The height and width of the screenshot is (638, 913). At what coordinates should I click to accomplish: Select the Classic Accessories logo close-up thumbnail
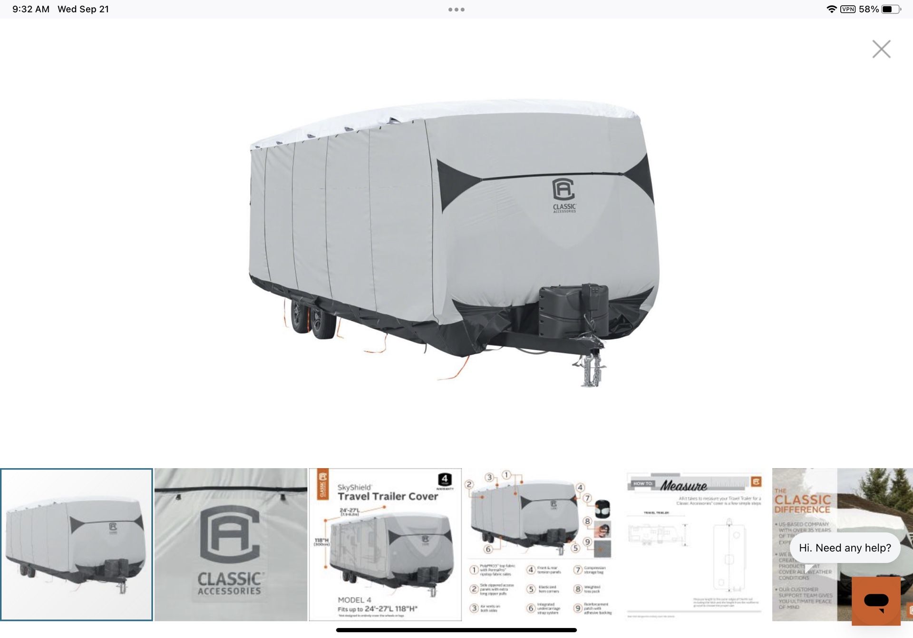(231, 545)
